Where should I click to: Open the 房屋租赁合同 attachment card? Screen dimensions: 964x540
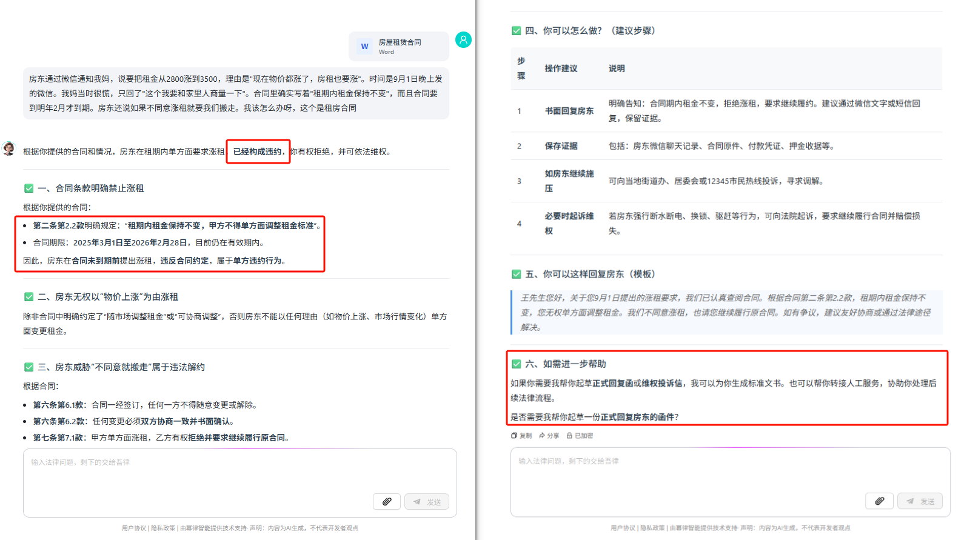click(x=399, y=47)
